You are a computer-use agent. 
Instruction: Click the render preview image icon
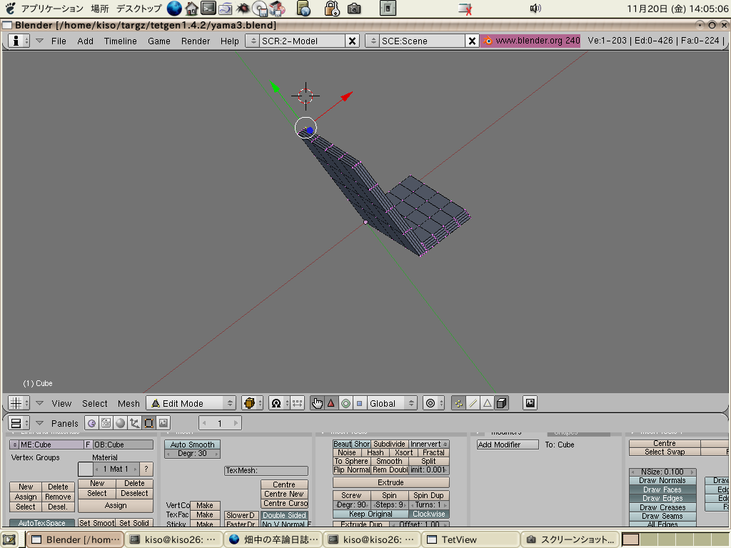coord(530,403)
